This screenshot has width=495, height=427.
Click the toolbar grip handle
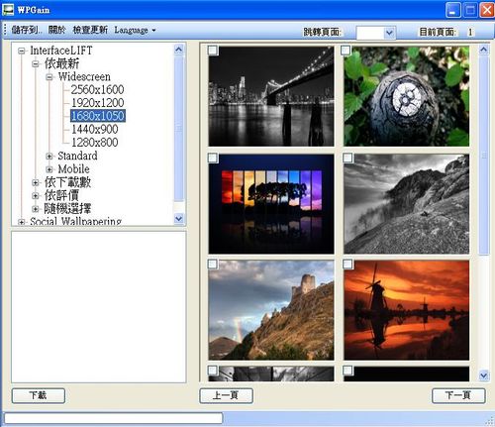(5, 30)
